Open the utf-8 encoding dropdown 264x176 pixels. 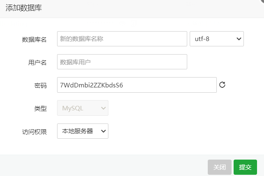click(x=216, y=39)
